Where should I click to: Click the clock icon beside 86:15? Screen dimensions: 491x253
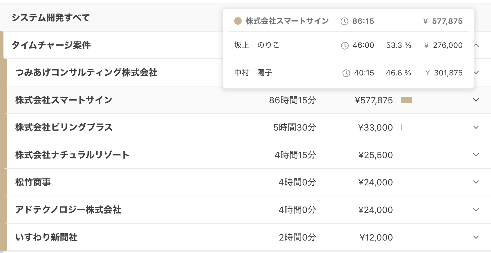344,21
